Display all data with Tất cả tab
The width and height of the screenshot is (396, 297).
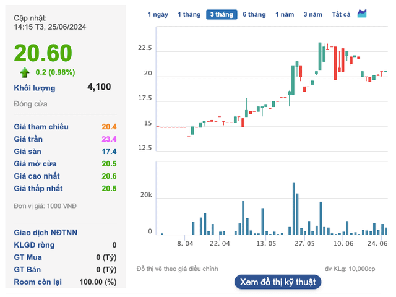click(341, 14)
